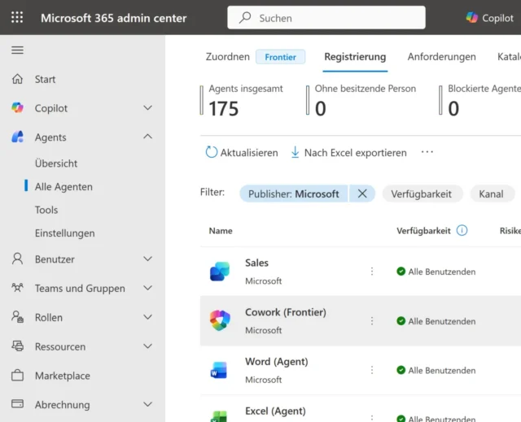Click the Rollen icon in the sidebar
Screen dimensions: 521x422
17,317
